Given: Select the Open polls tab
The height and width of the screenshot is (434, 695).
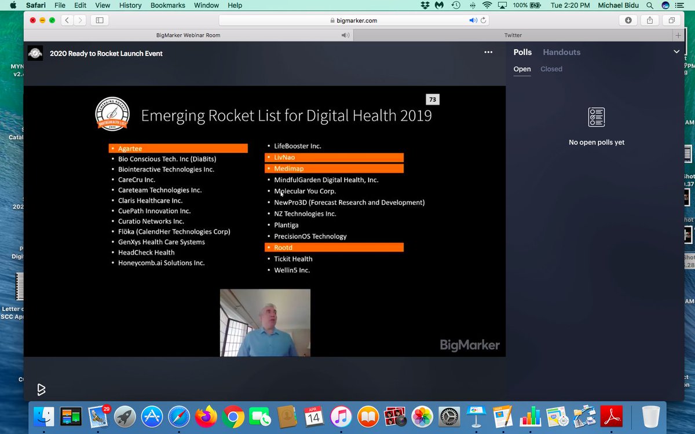Looking at the screenshot, I should point(522,69).
